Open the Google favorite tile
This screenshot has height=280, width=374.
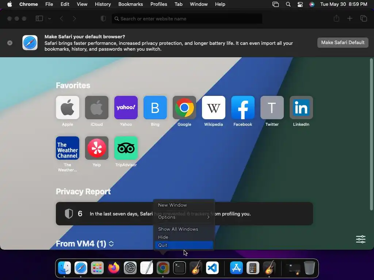[x=184, y=108]
